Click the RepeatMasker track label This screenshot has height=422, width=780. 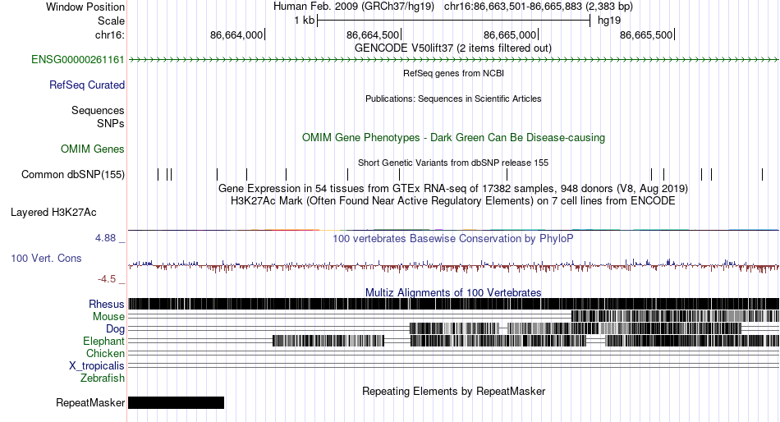coord(90,402)
